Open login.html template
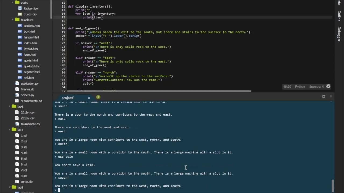344x193 pixels. click(x=30, y=55)
